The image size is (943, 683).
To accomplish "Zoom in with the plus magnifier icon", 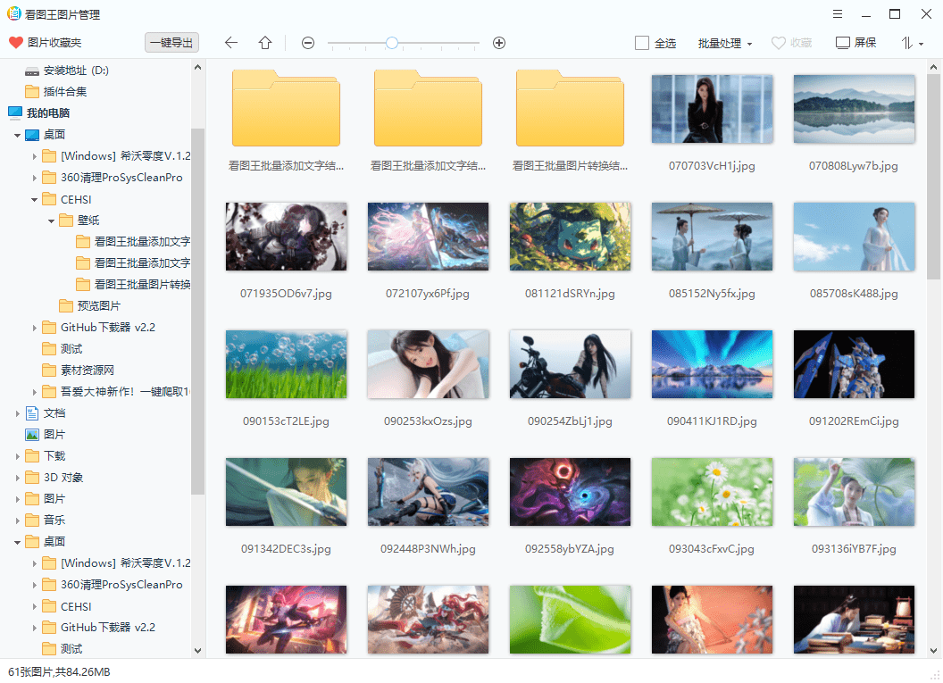I will (x=499, y=42).
